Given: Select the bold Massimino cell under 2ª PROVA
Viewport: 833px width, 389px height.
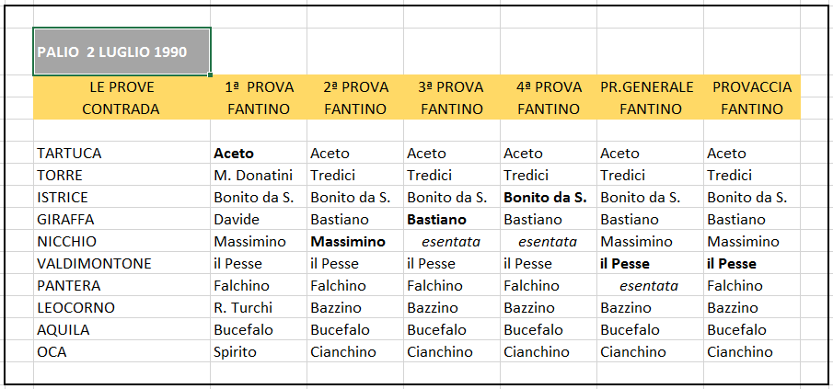Looking at the screenshot, I should [x=355, y=242].
